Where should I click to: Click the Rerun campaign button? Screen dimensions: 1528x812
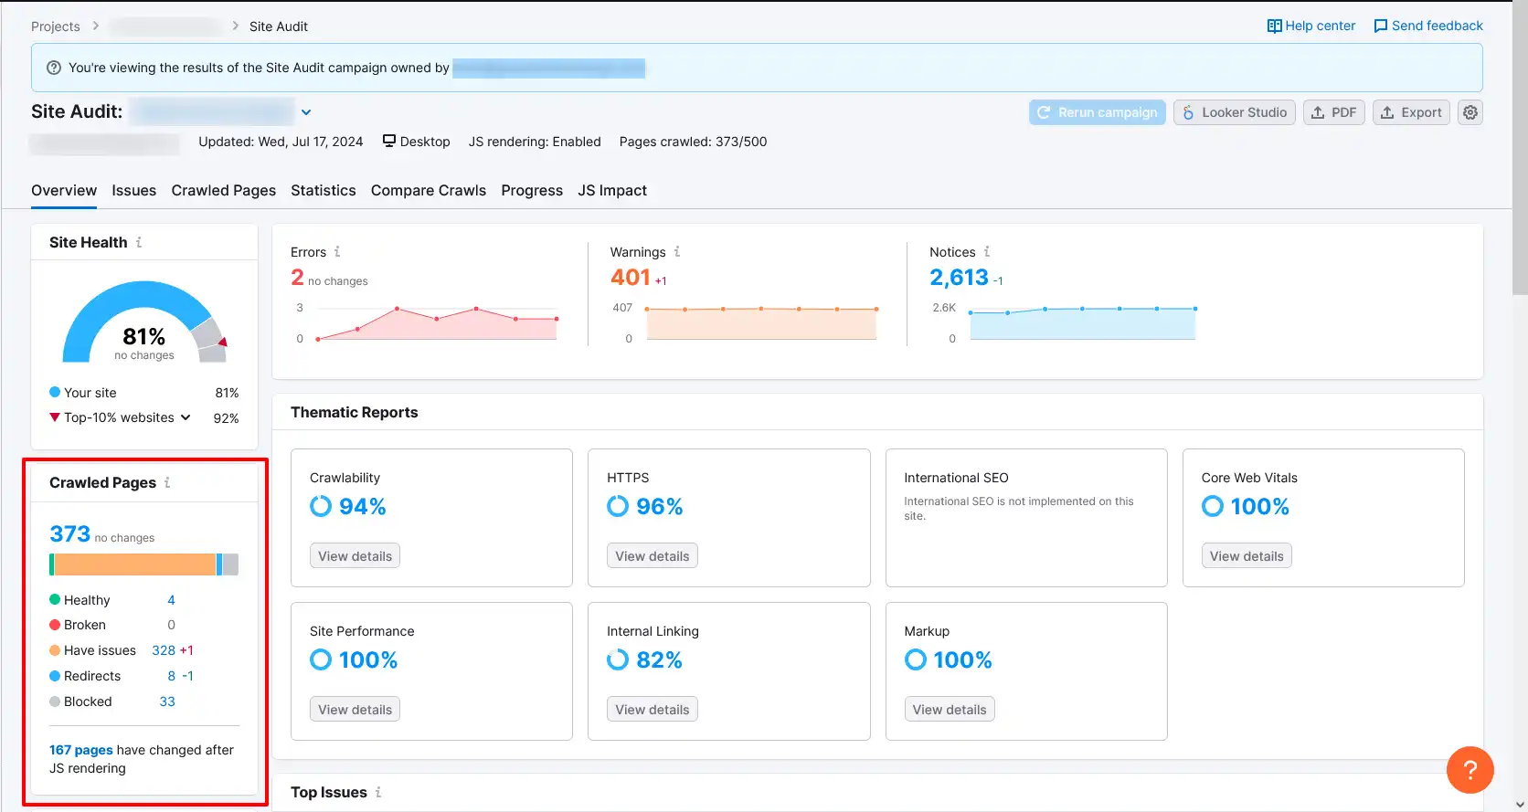pos(1098,112)
